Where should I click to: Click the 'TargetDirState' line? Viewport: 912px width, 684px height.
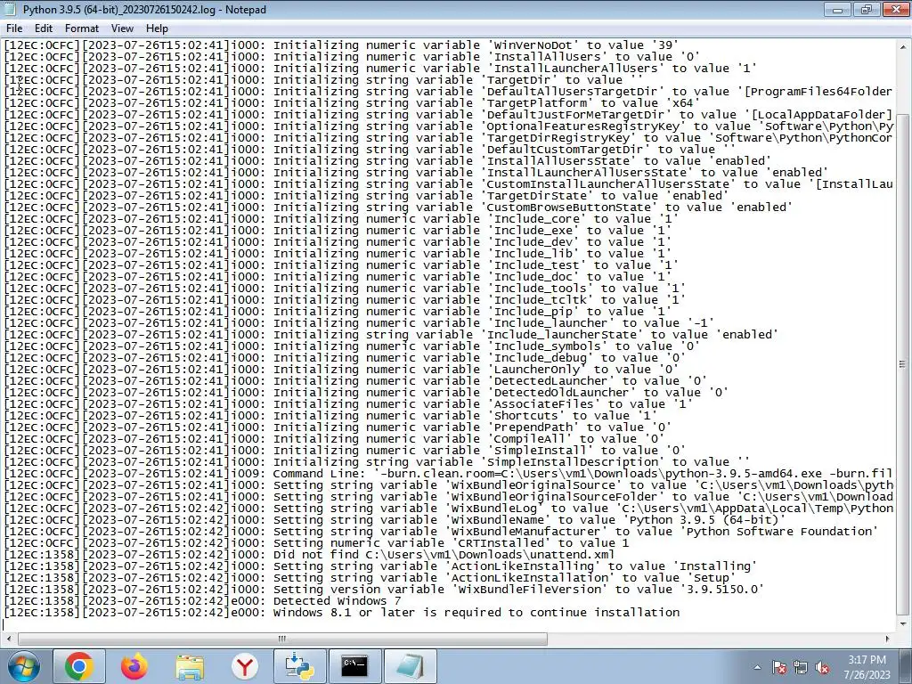tap(366, 195)
